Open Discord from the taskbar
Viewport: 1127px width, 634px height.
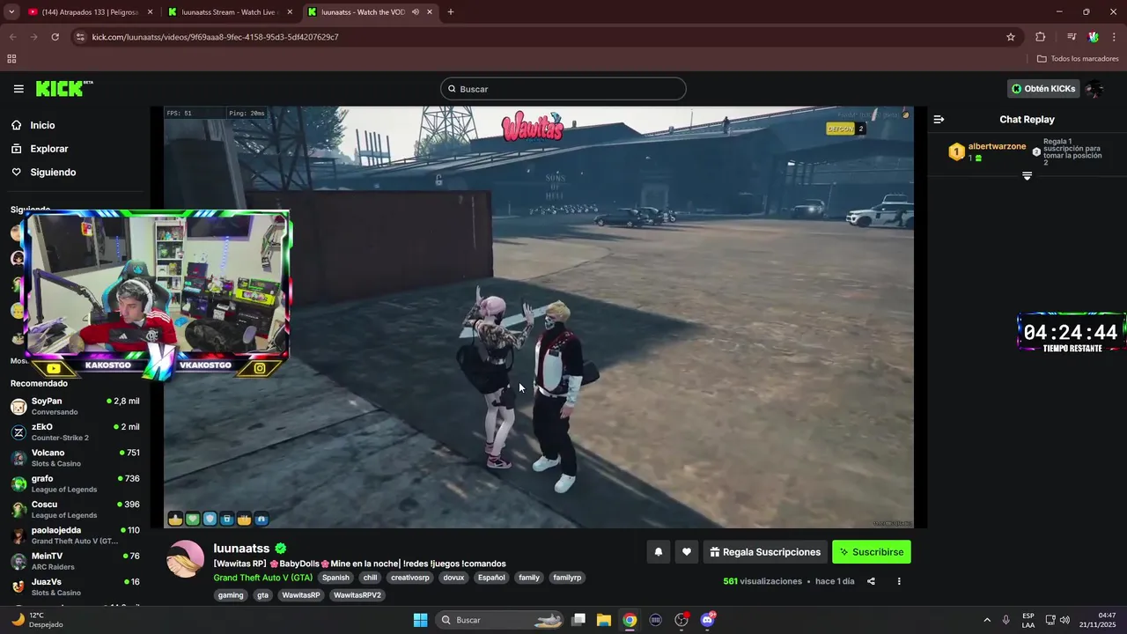click(707, 620)
